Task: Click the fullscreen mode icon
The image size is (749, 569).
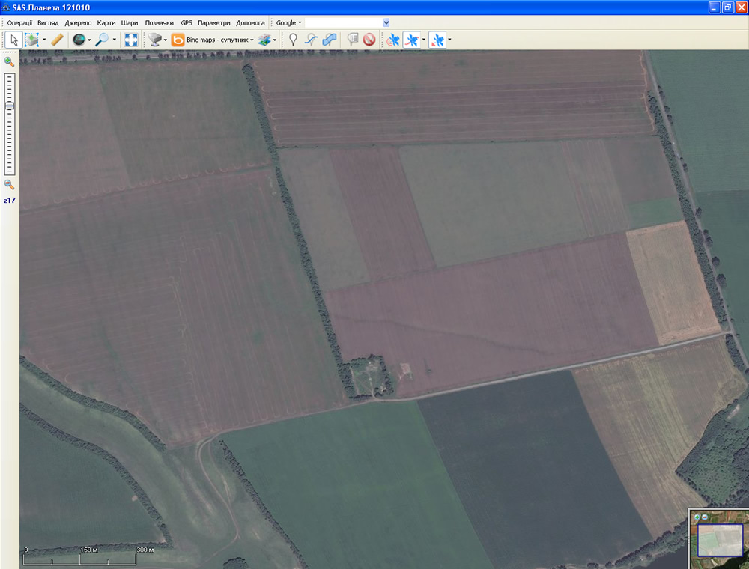Action: (131, 40)
